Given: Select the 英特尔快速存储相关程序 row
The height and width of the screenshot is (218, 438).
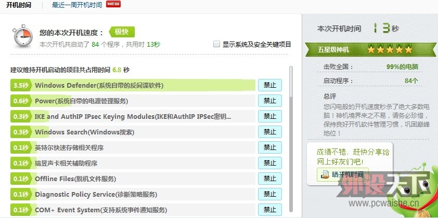Looking at the screenshot, I should (133, 147).
